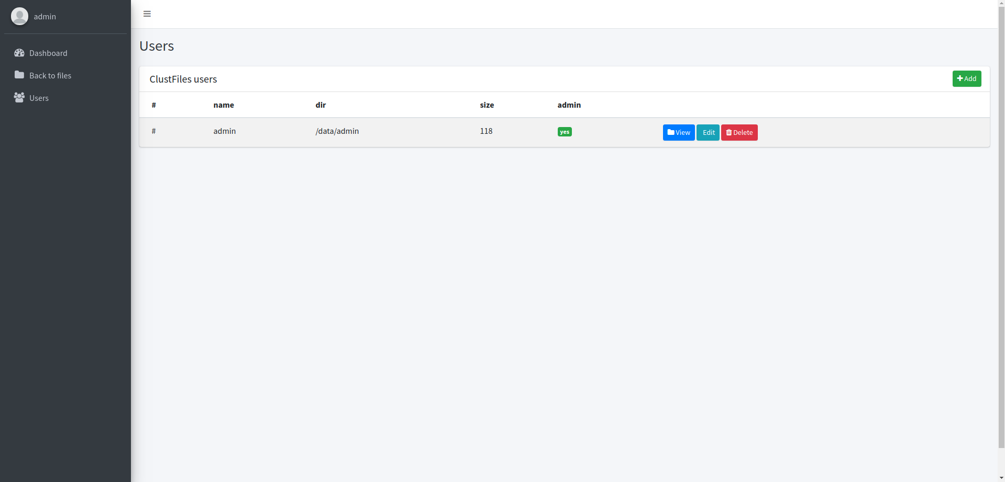Click the Users page heading
Viewport: 1005px width, 482px height.
tap(157, 46)
